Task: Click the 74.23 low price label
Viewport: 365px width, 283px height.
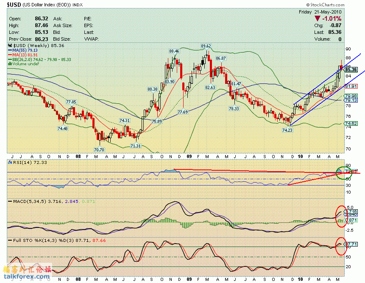Action: pyautogui.click(x=287, y=130)
